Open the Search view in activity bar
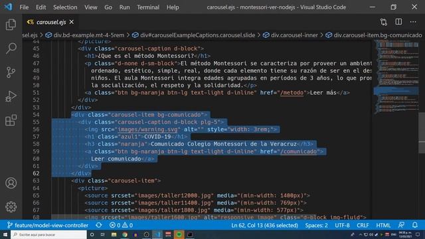 coord(11,48)
